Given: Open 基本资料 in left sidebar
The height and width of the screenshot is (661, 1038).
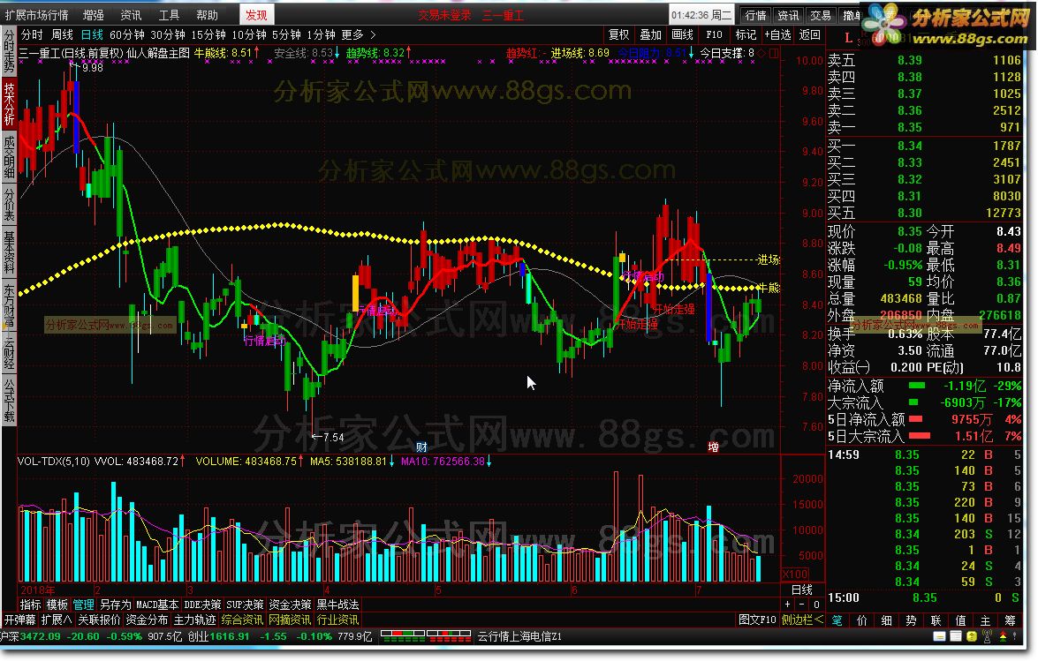Looking at the screenshot, I should [9, 252].
